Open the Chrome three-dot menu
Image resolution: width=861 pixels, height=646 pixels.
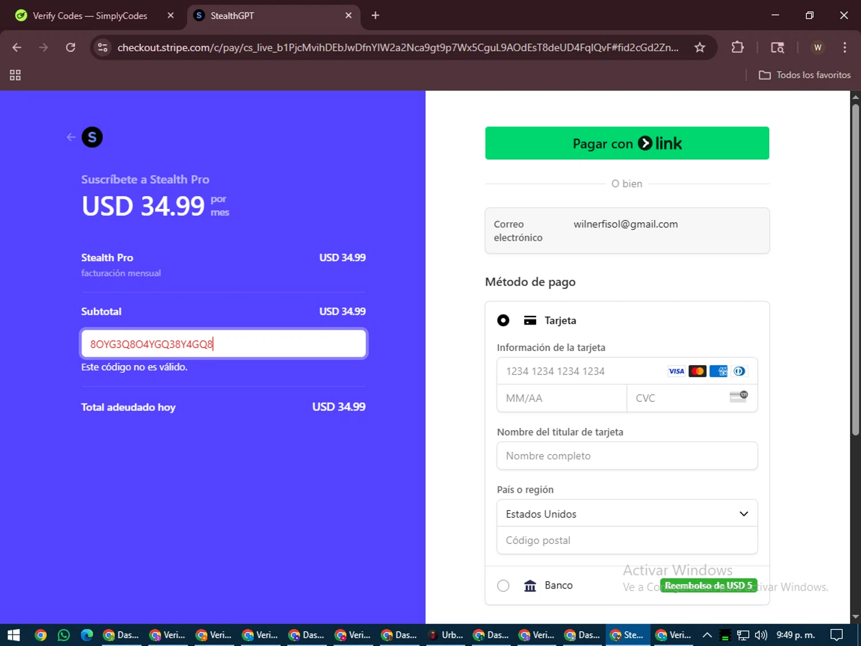coord(844,48)
